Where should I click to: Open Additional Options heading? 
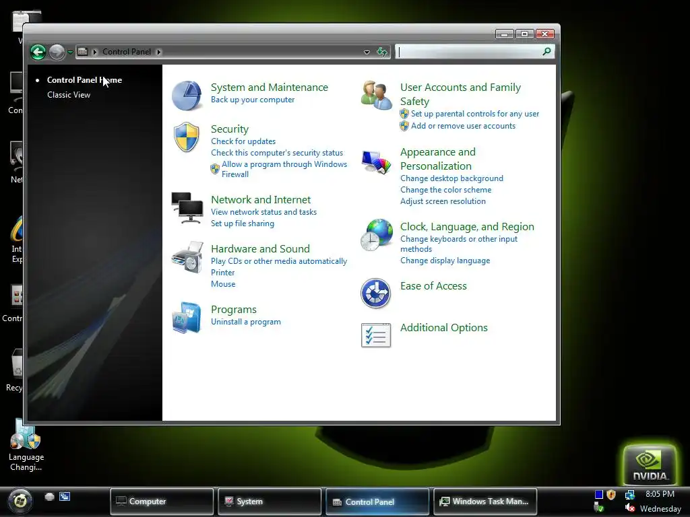click(444, 328)
